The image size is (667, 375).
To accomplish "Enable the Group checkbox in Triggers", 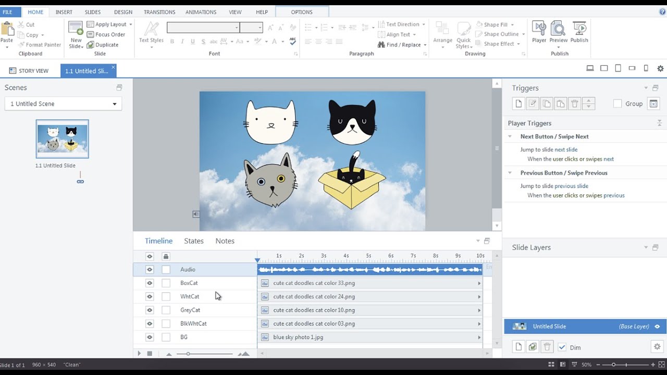I will 617,104.
